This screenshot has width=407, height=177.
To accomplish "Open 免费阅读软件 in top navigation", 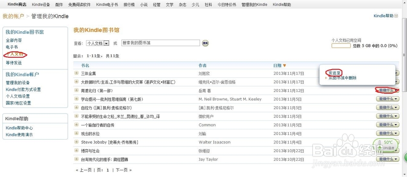I will 79,4.
